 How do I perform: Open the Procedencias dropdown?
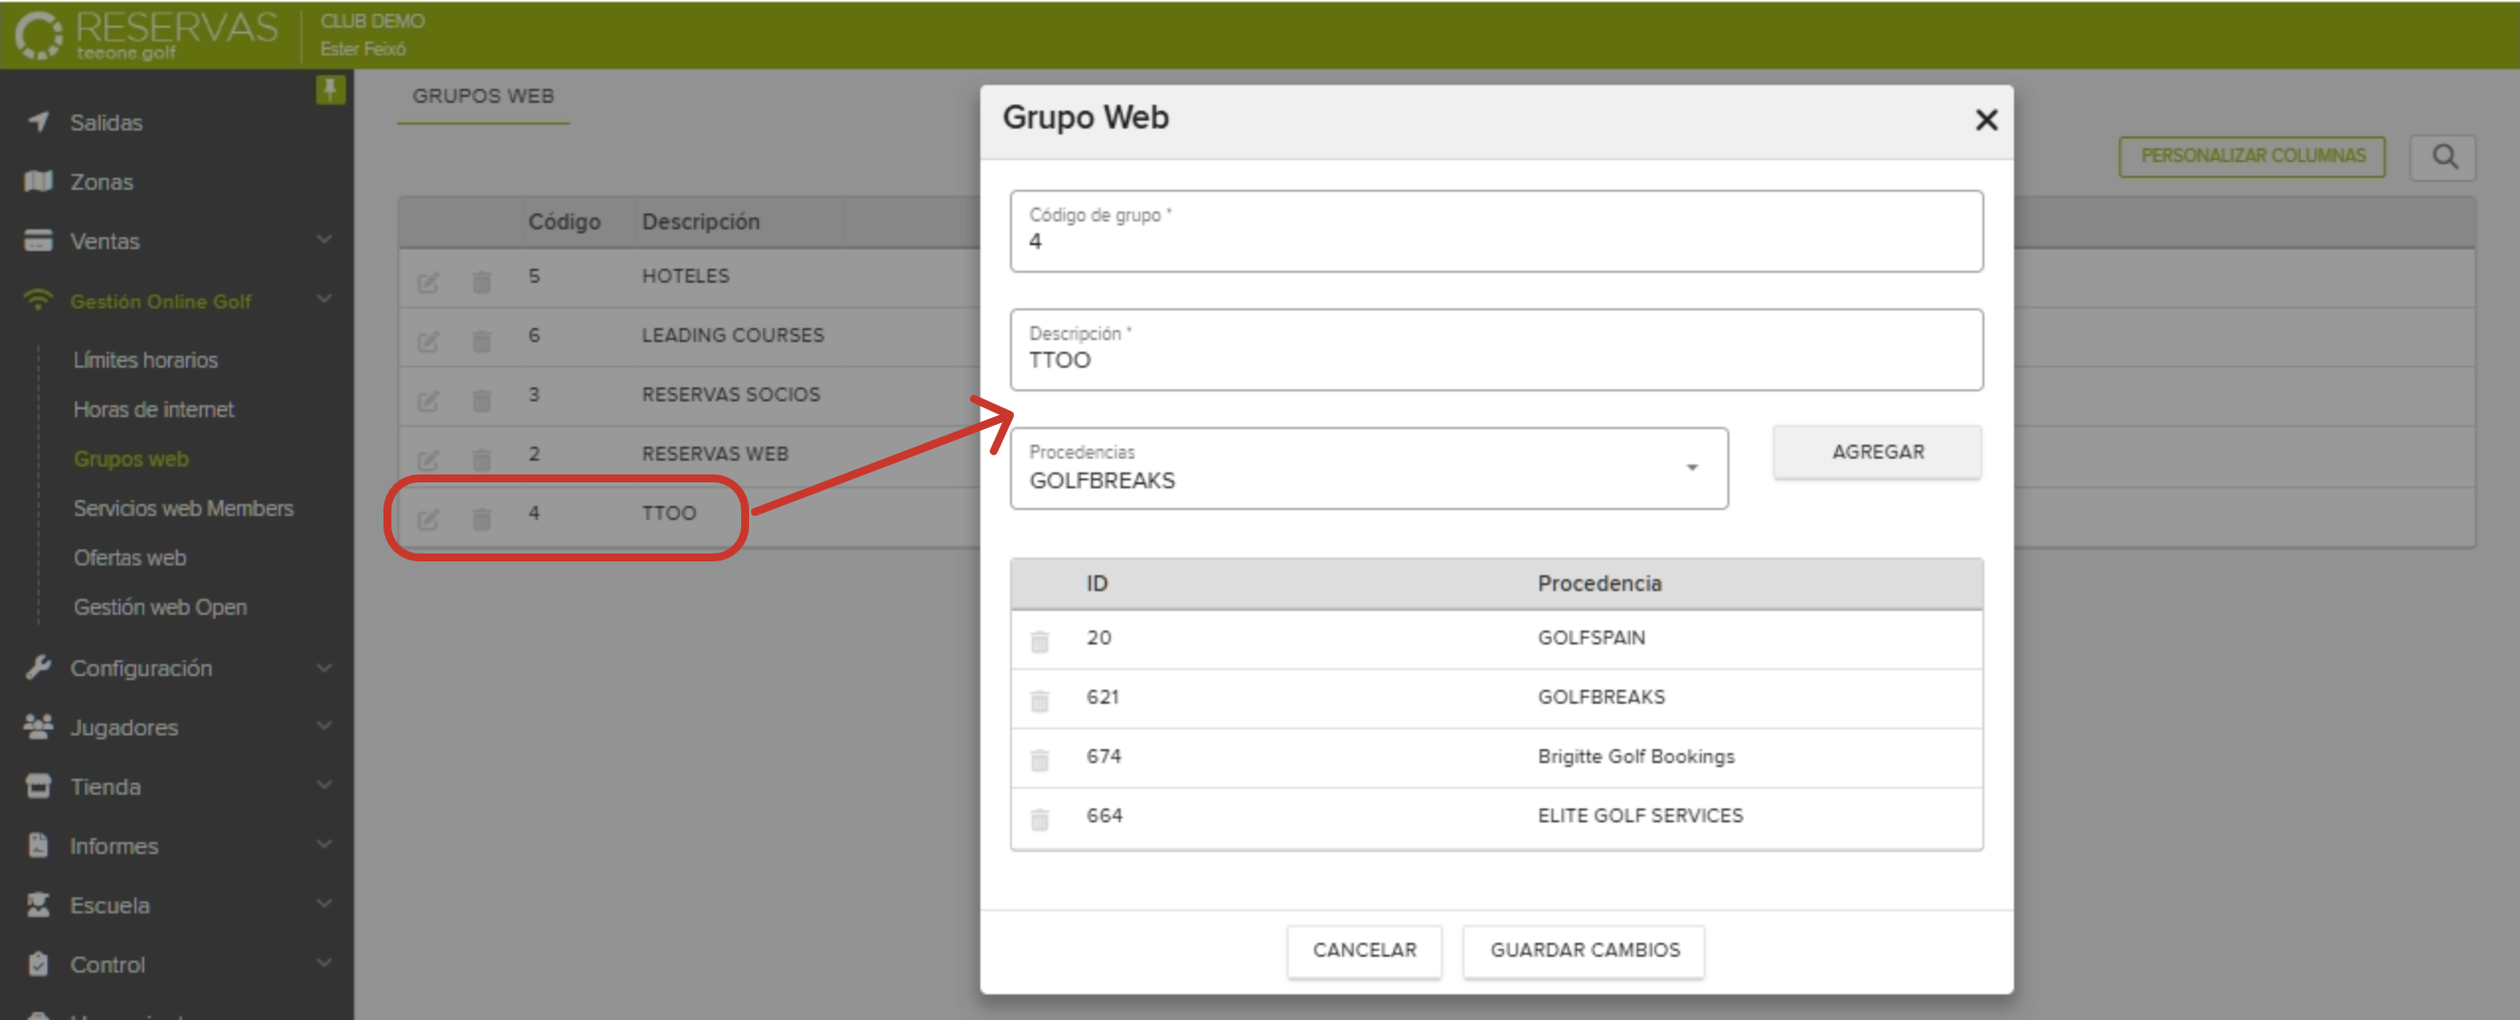(x=1369, y=467)
